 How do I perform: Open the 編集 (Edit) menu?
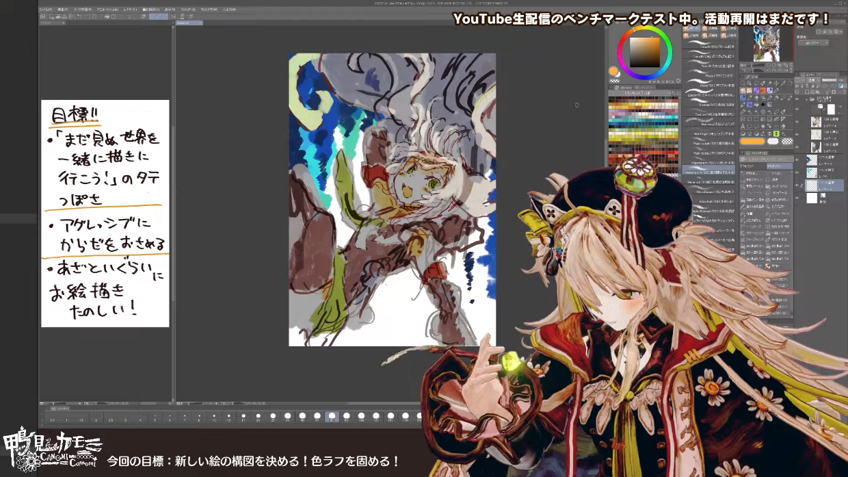(x=63, y=9)
